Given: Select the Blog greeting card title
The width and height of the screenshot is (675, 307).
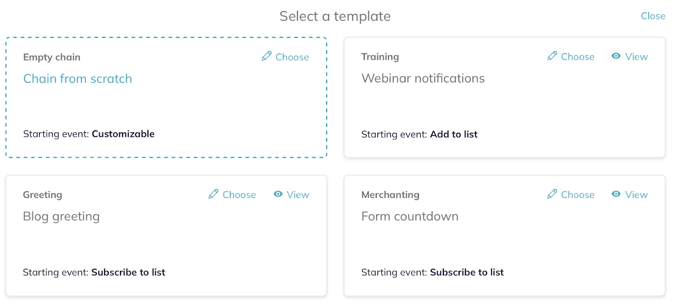Looking at the screenshot, I should (x=61, y=216).
